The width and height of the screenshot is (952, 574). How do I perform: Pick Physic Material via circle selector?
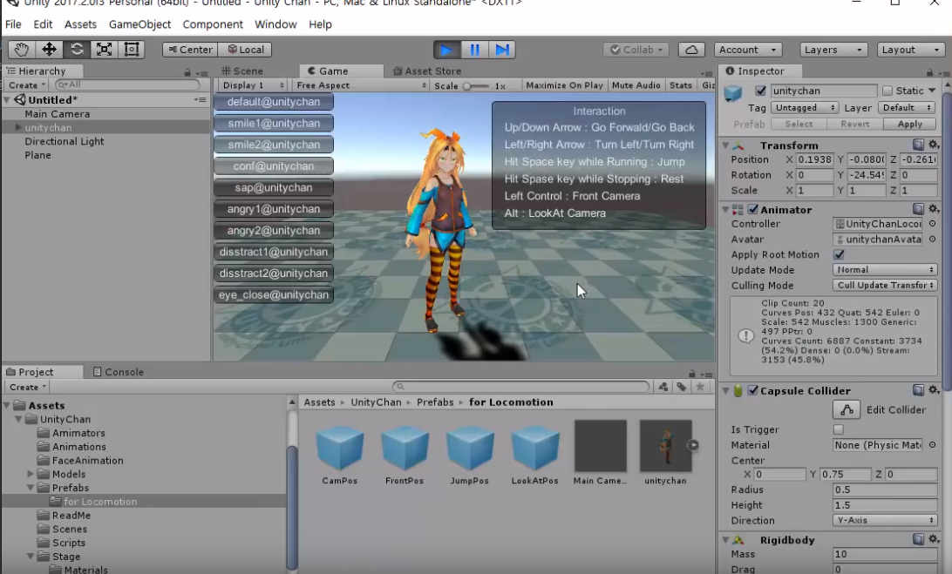pyautogui.click(x=932, y=445)
